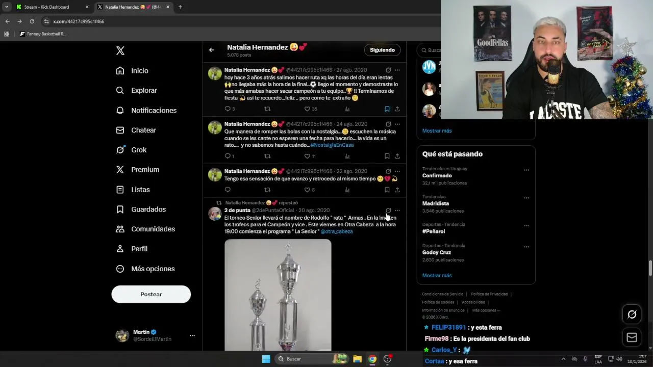Image resolution: width=653 pixels, height=367 pixels.
Task: Open the Madridista trend
Action: pyautogui.click(x=436, y=203)
